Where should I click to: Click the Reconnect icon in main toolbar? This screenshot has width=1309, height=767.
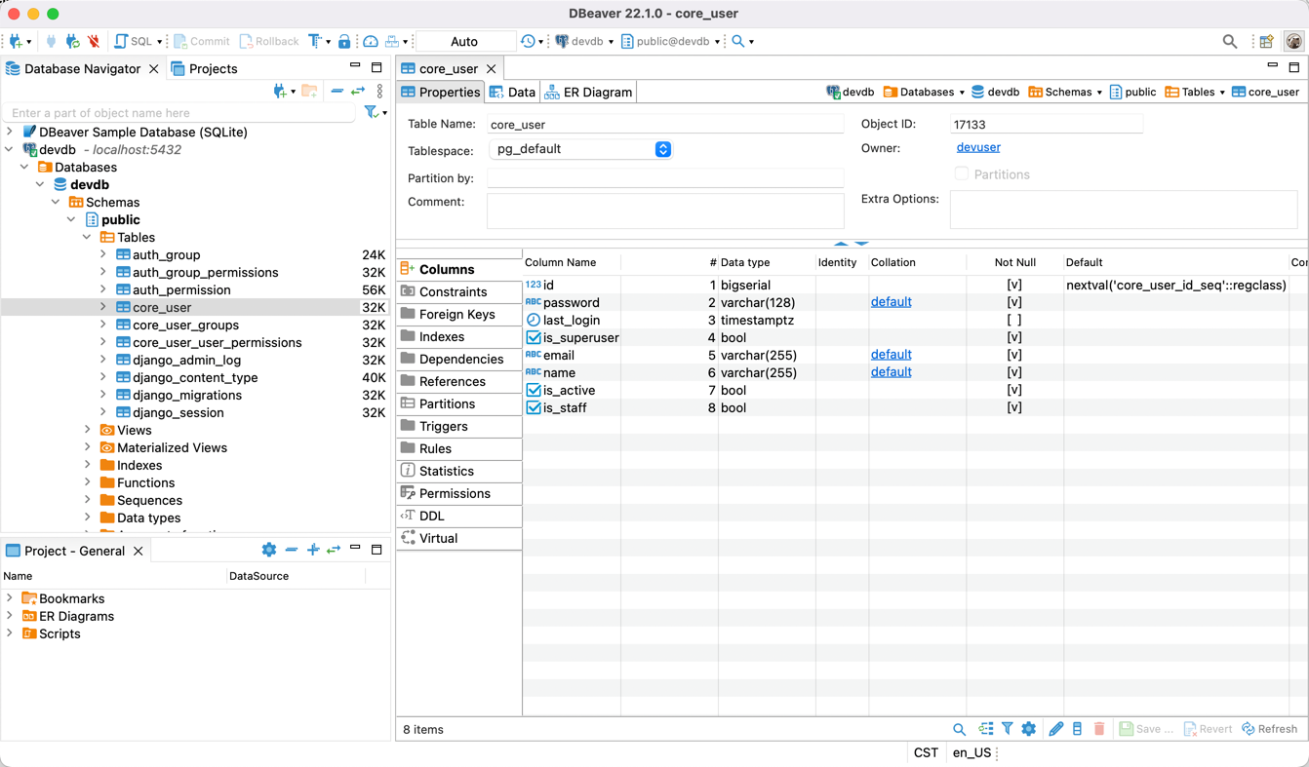73,41
